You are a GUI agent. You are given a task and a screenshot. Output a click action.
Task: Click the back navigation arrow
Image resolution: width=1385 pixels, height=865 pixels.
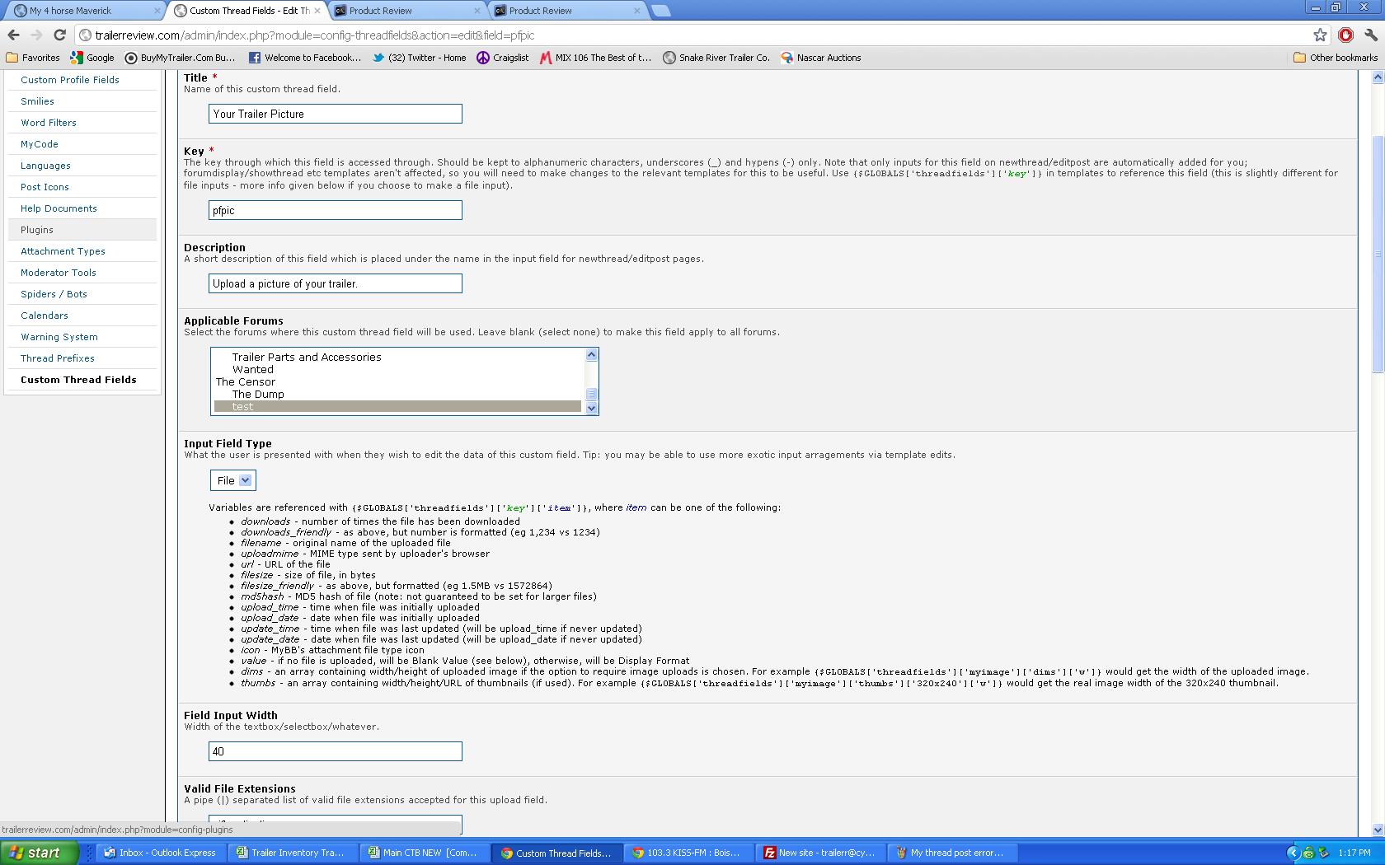13,35
